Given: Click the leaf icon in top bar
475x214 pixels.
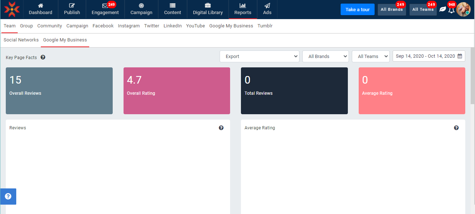Looking at the screenshot, I should pyautogui.click(x=442, y=9).
